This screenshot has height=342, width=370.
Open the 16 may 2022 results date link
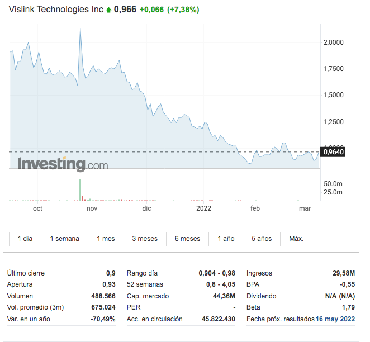(x=335, y=319)
